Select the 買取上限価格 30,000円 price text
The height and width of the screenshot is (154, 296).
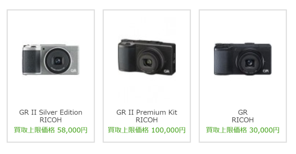tap(243, 130)
